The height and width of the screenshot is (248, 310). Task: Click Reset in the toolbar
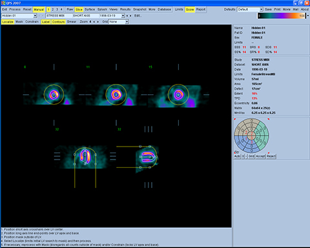pyautogui.click(x=27, y=10)
